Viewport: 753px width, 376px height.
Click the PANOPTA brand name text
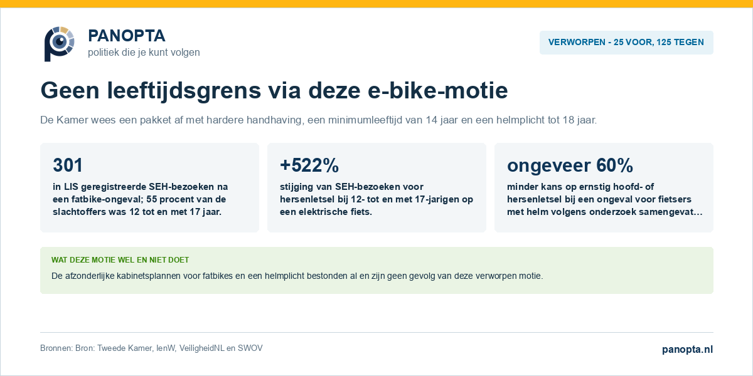point(127,36)
